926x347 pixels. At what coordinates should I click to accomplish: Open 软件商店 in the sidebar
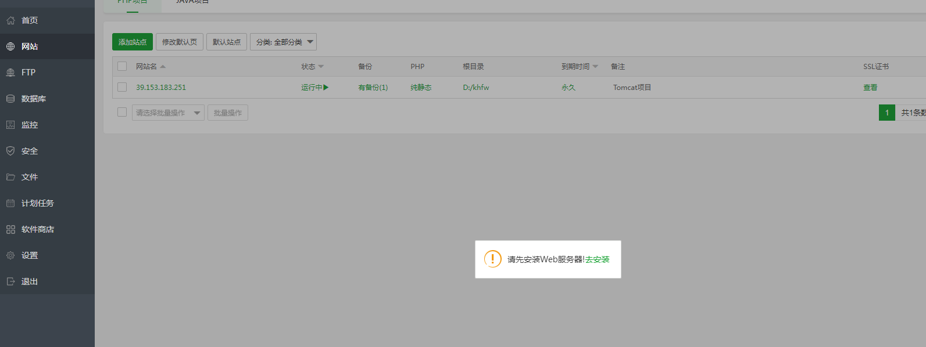[47, 229]
